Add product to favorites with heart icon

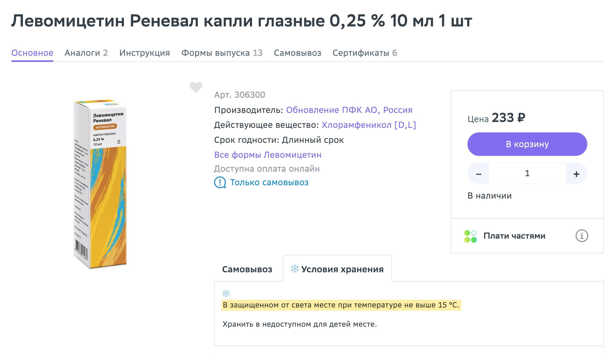click(x=196, y=87)
